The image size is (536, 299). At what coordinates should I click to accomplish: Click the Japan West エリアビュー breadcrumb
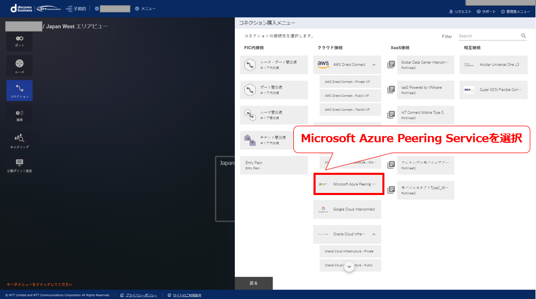pyautogui.click(x=77, y=26)
